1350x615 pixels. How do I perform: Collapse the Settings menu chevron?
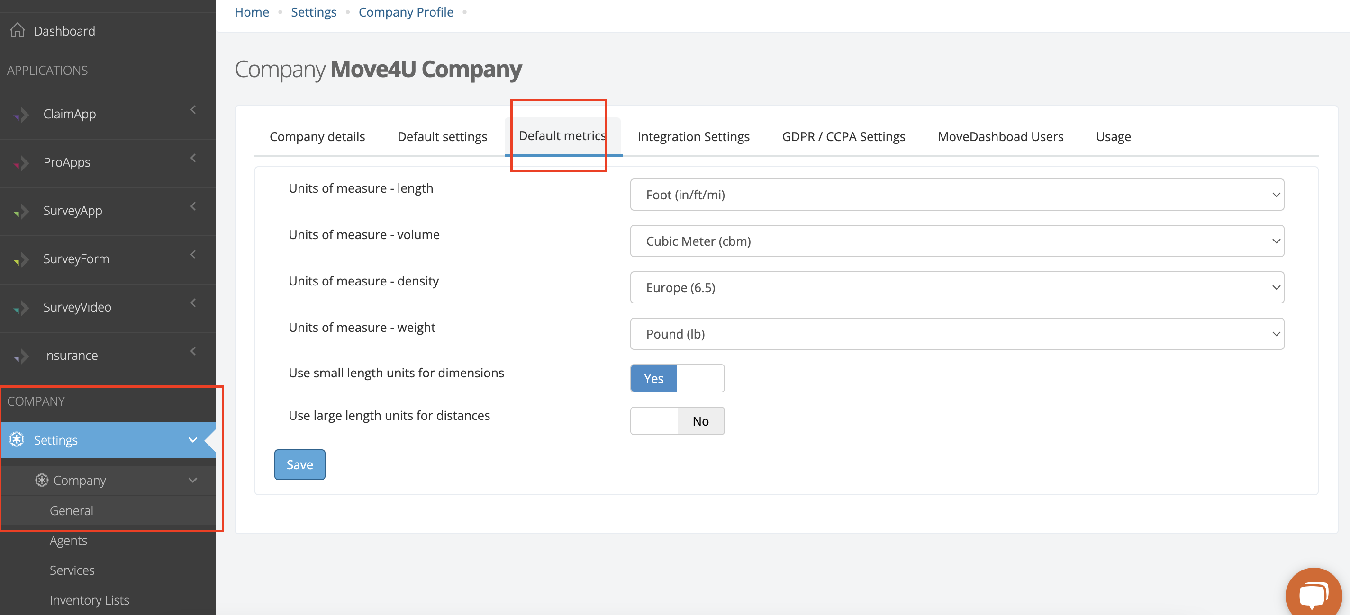click(x=193, y=440)
